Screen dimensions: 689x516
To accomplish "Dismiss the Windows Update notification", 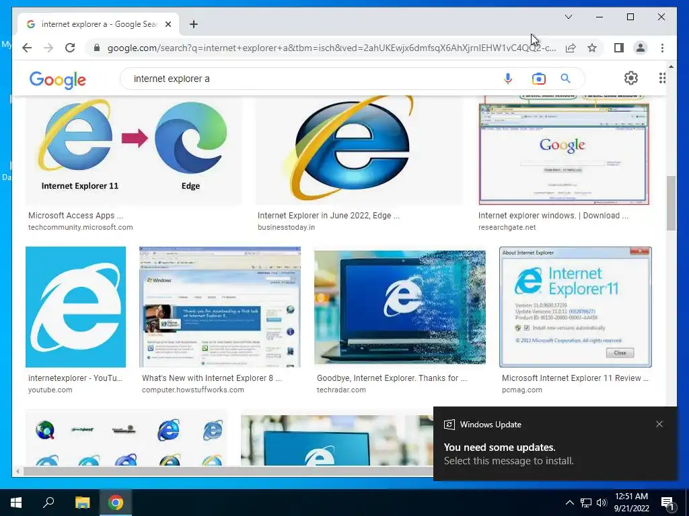I will click(x=659, y=424).
